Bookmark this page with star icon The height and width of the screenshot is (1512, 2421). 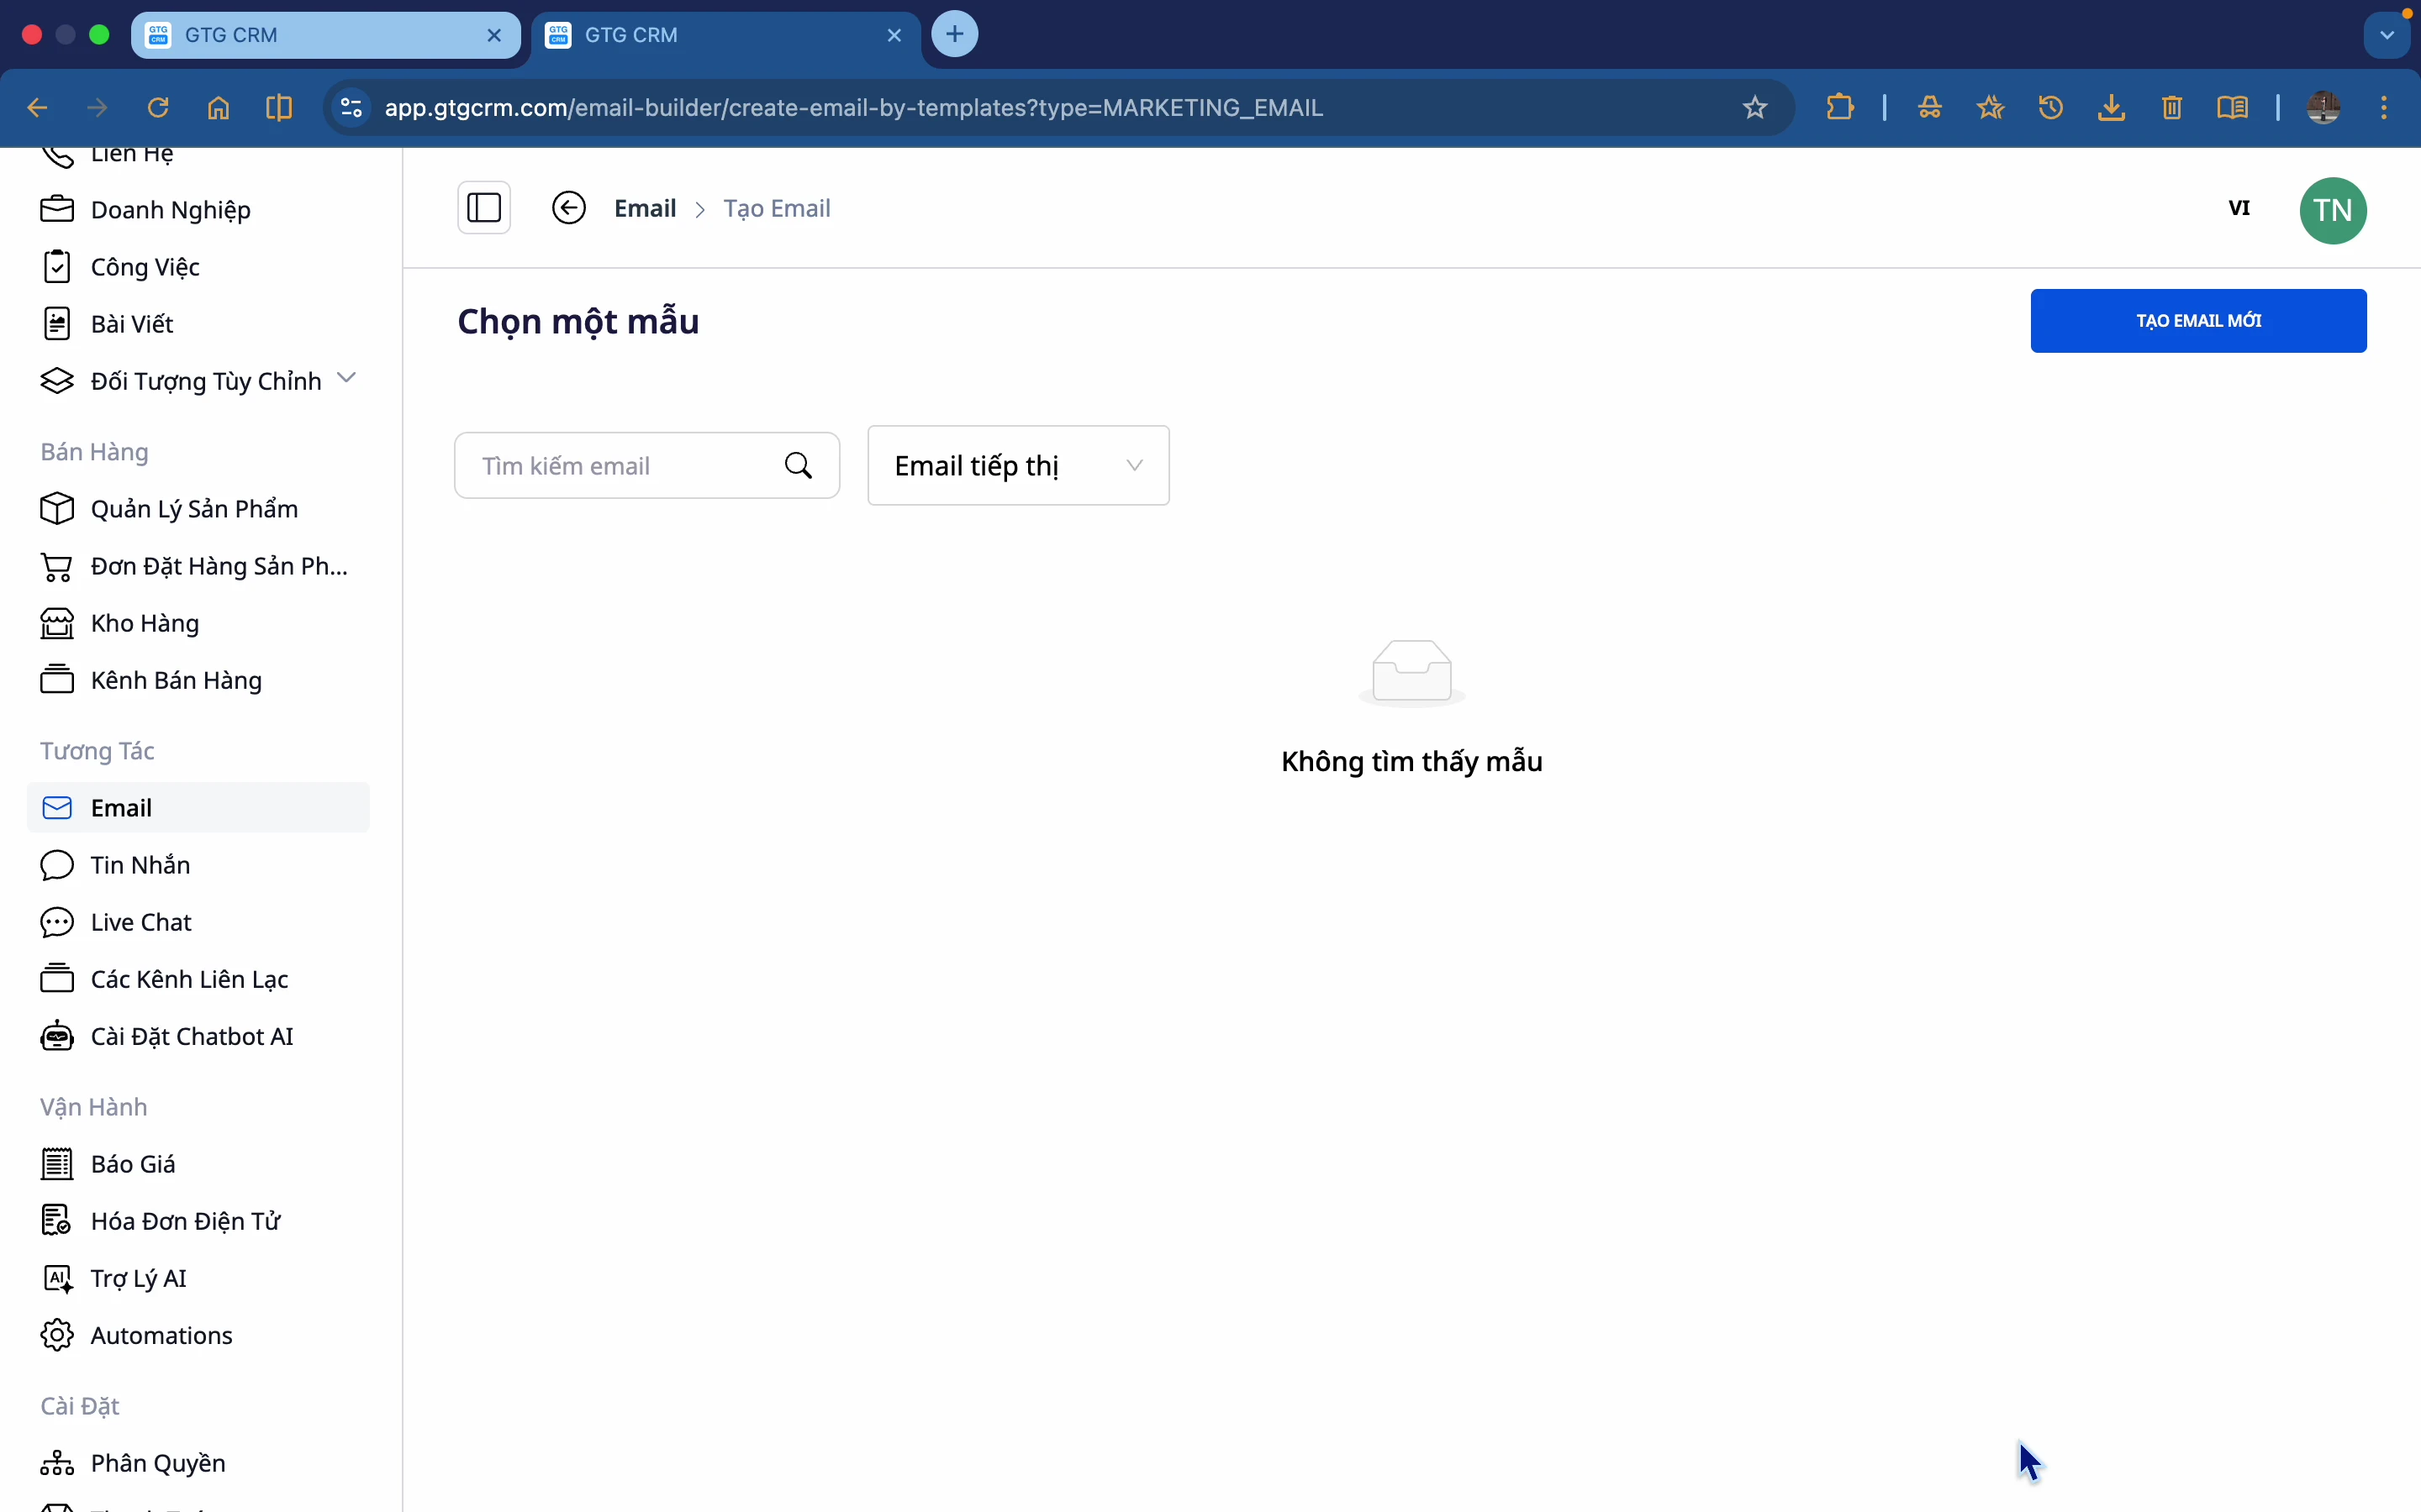click(x=1754, y=108)
